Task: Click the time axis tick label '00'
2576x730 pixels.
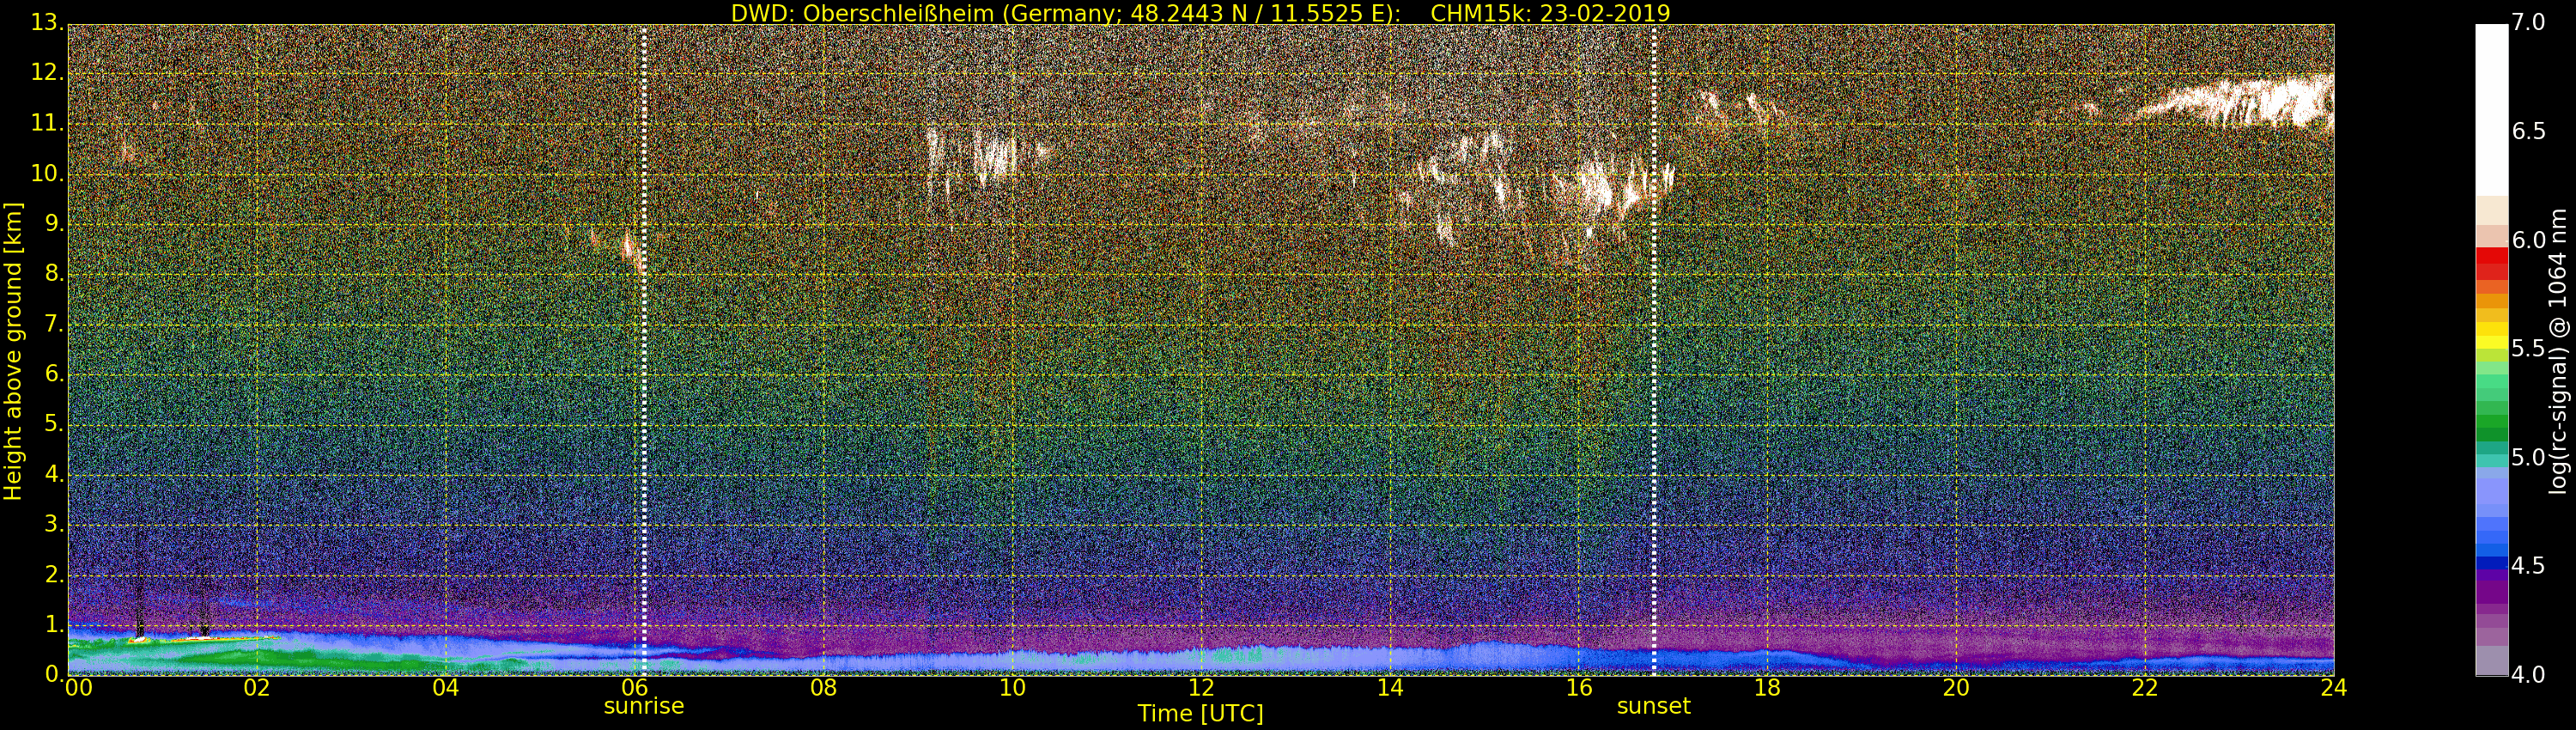Action: click(x=78, y=688)
